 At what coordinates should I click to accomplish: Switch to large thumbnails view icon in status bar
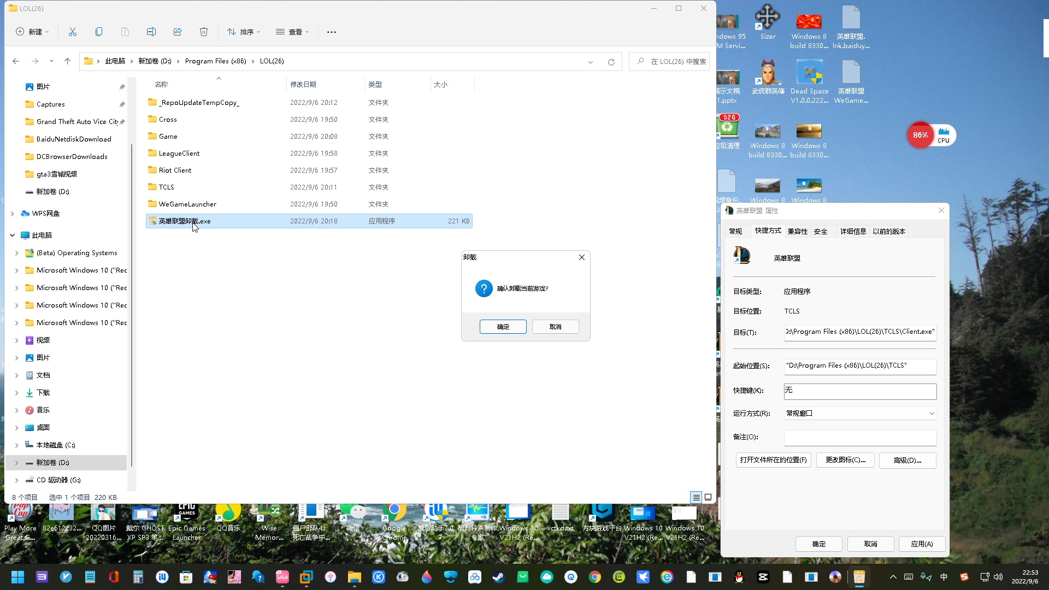(708, 497)
